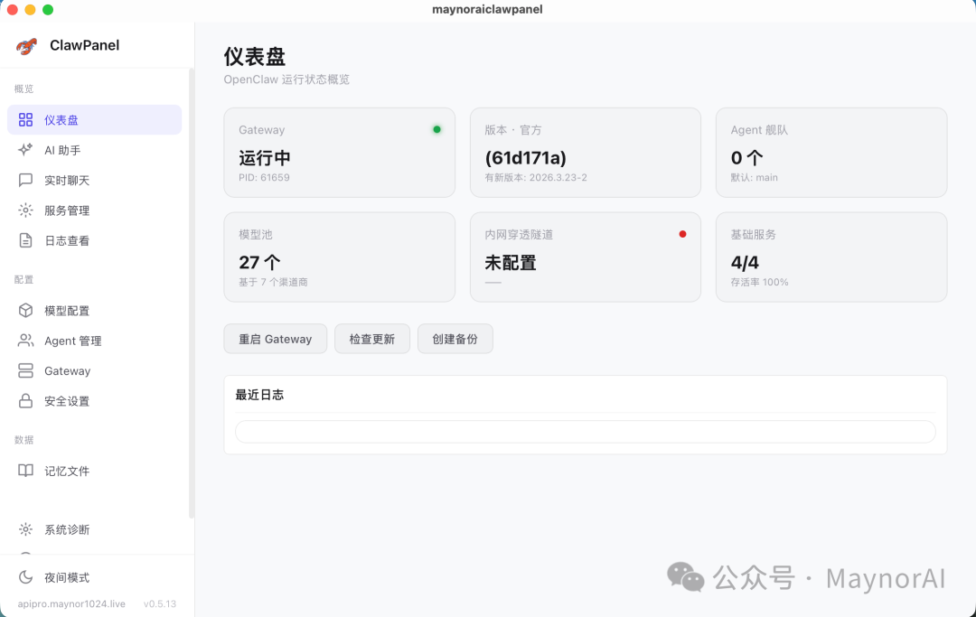Click the 存活率 100% text
Screen dimensions: 976x617
pyautogui.click(x=759, y=283)
